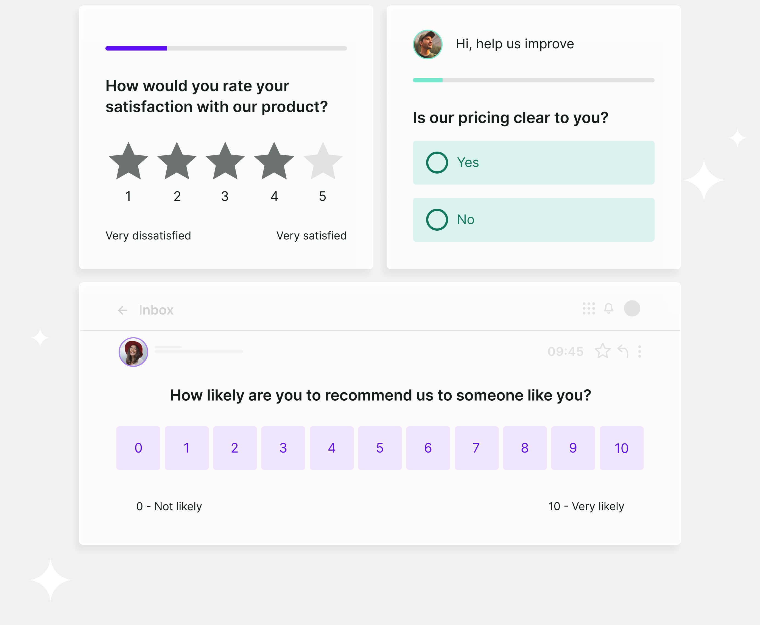
Task: Select the No radio option
Action: pyautogui.click(x=533, y=220)
